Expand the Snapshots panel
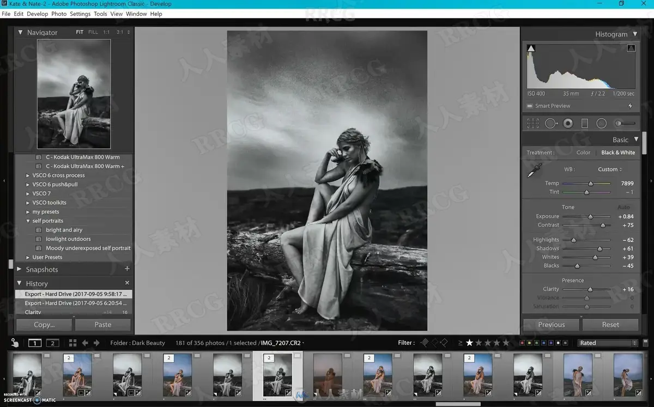The width and height of the screenshot is (654, 407). pos(20,269)
